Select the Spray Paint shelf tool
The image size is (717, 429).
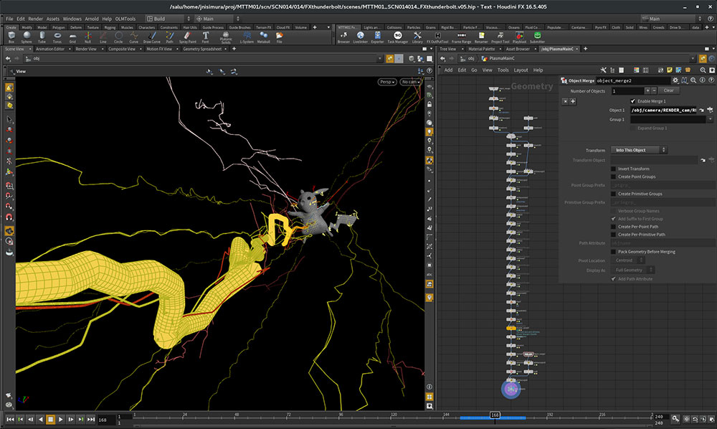(x=187, y=37)
